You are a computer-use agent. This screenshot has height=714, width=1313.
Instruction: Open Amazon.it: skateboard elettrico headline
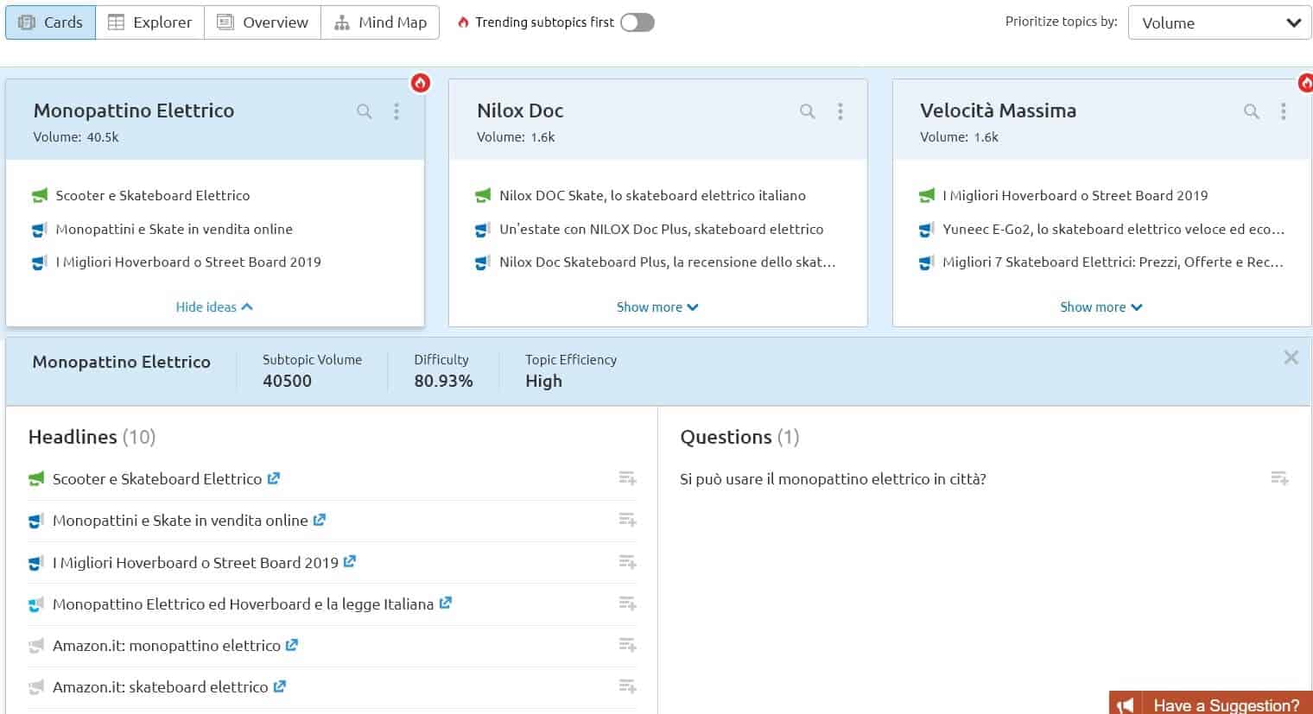(161, 687)
